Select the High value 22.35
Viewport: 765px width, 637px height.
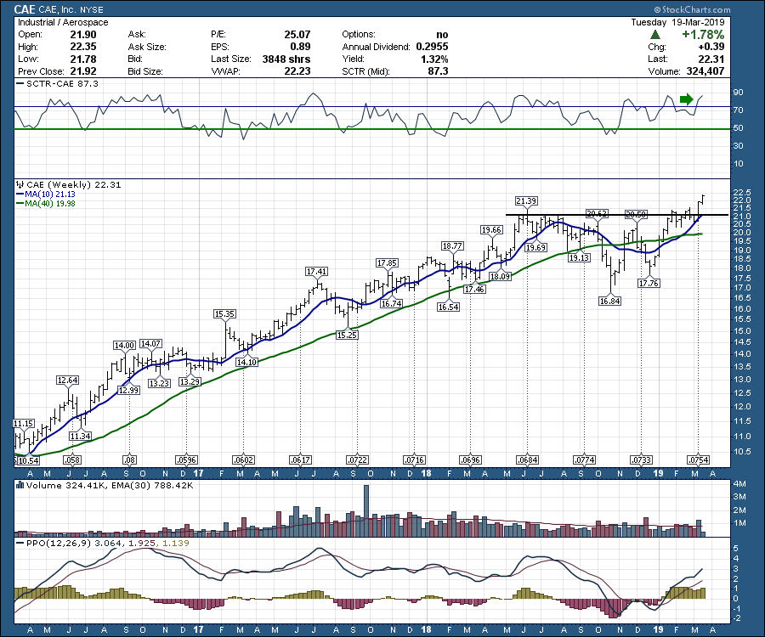[83, 47]
